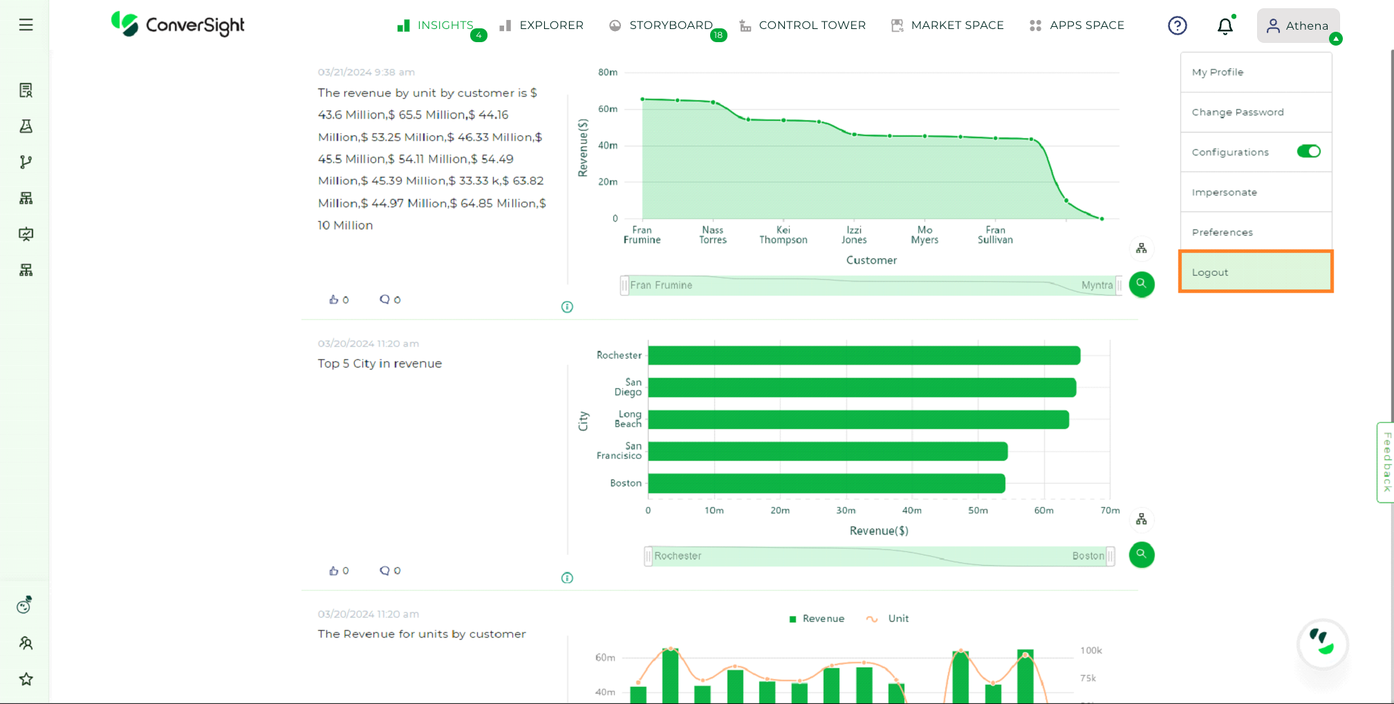This screenshot has height=704, width=1394.
Task: Click 'The Revenue for units by customer' title
Action: 422,634
